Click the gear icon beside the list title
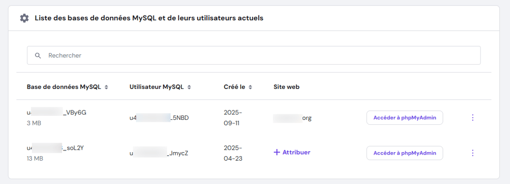The width and height of the screenshot is (510, 184). click(x=24, y=18)
